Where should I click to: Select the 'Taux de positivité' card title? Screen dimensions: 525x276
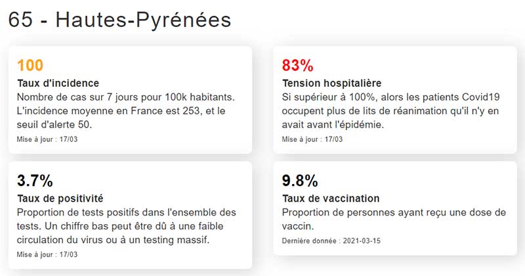coord(60,198)
